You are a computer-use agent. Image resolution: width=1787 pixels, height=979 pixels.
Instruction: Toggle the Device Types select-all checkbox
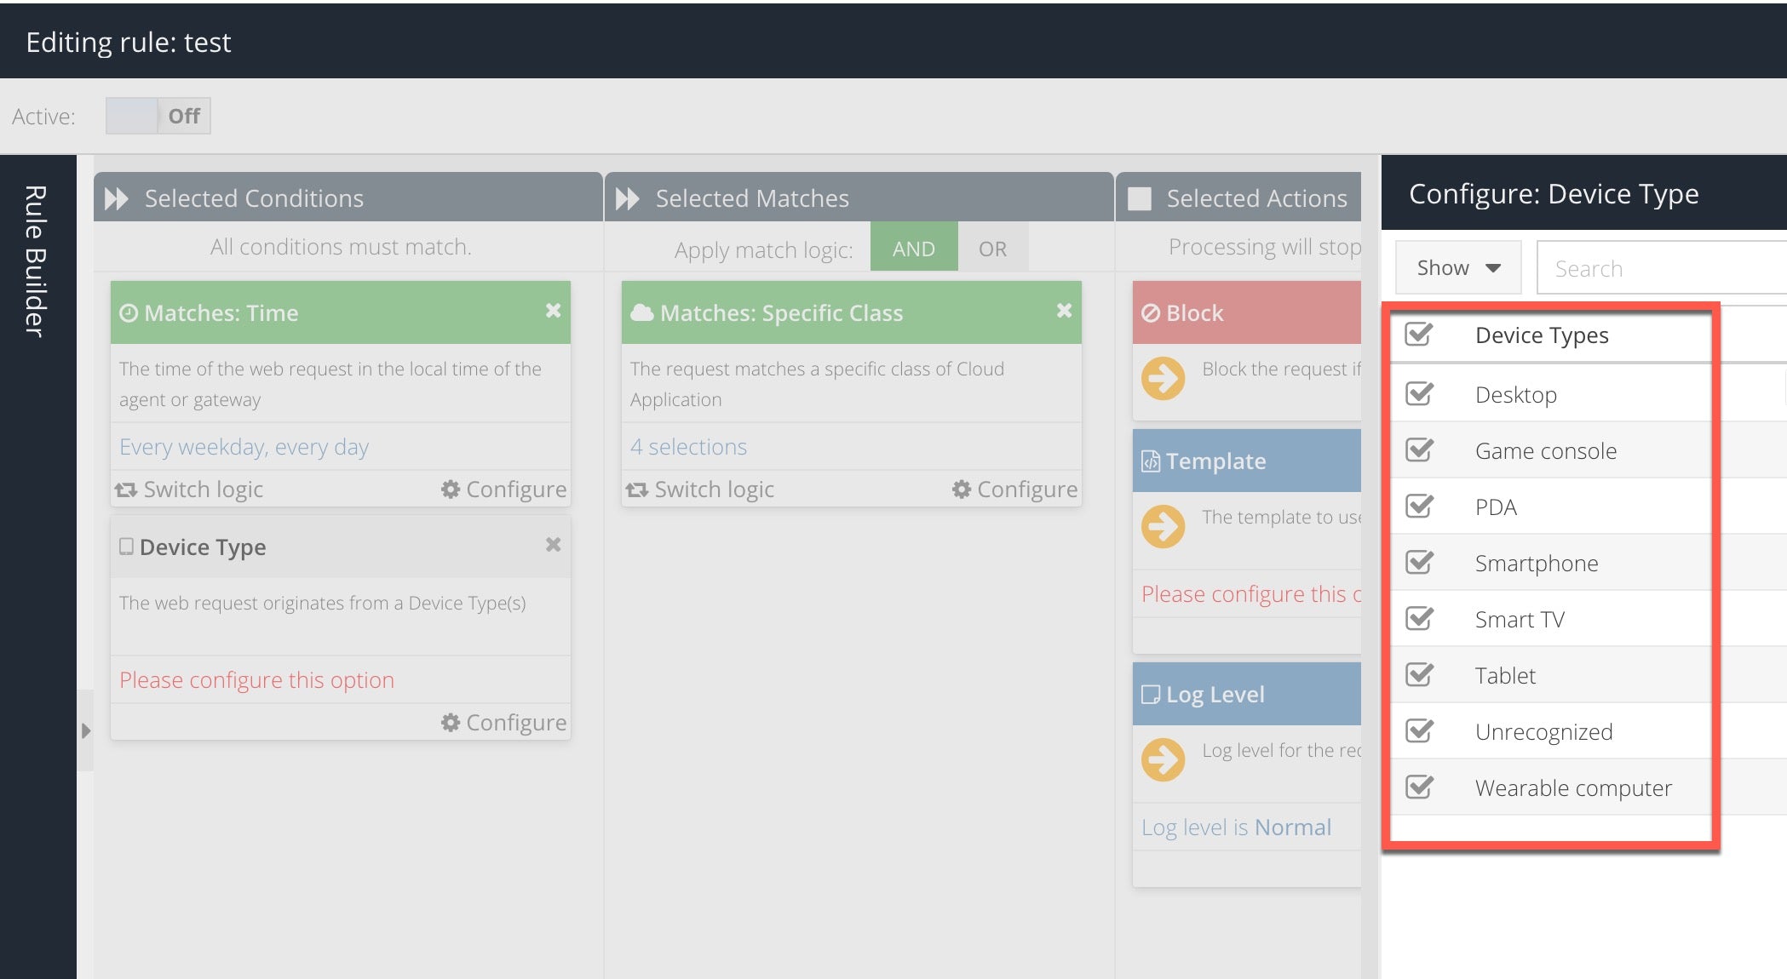[x=1419, y=335]
